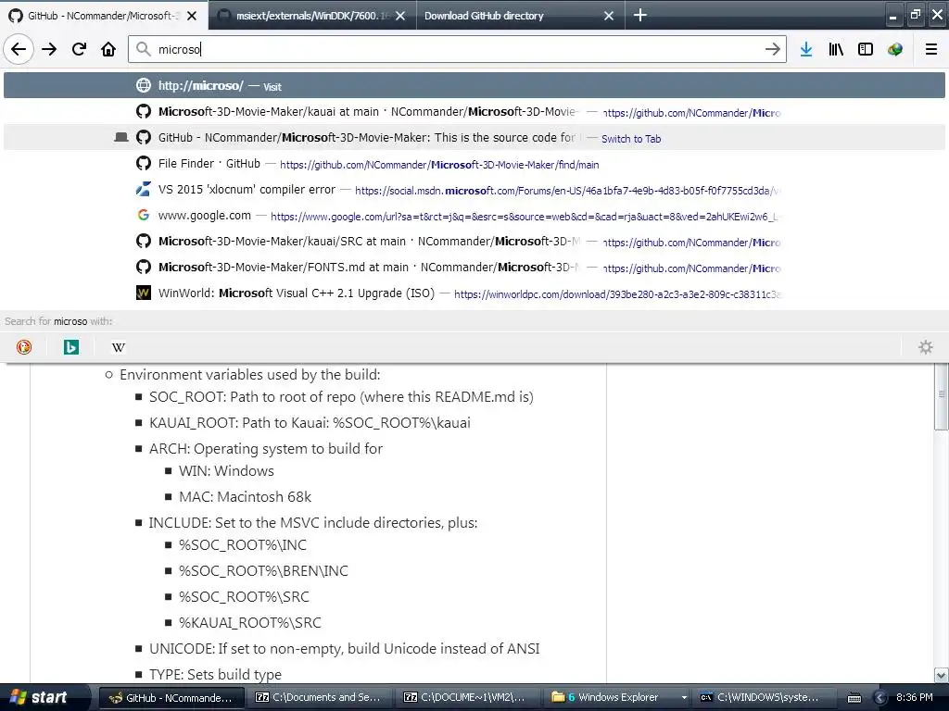This screenshot has height=711, width=949.
Task: Click in the address bar containing 'microso'
Action: [x=457, y=49]
